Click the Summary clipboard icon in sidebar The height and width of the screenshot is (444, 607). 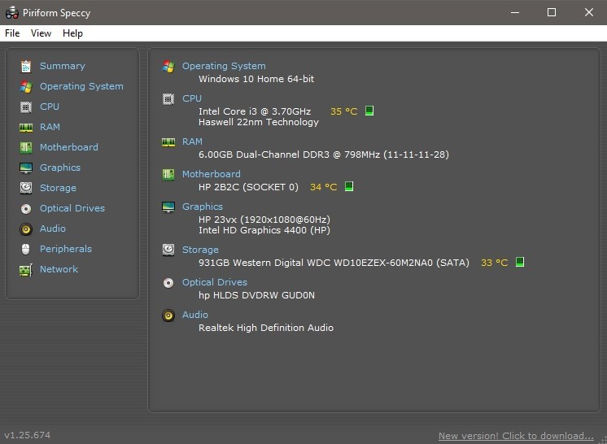pyautogui.click(x=26, y=66)
